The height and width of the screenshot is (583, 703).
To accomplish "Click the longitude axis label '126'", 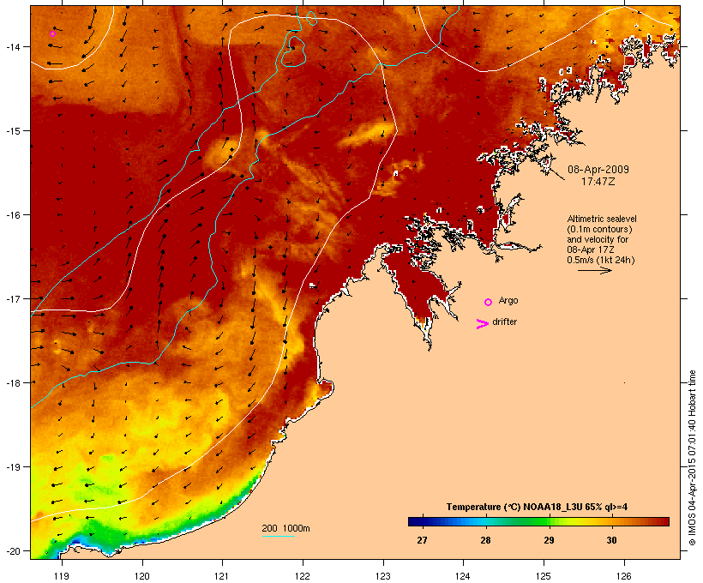I will pyautogui.click(x=624, y=576).
